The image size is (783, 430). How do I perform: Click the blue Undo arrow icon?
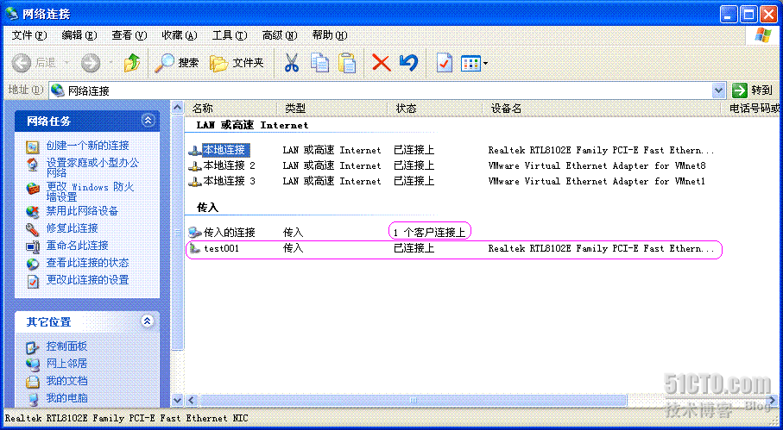(408, 63)
